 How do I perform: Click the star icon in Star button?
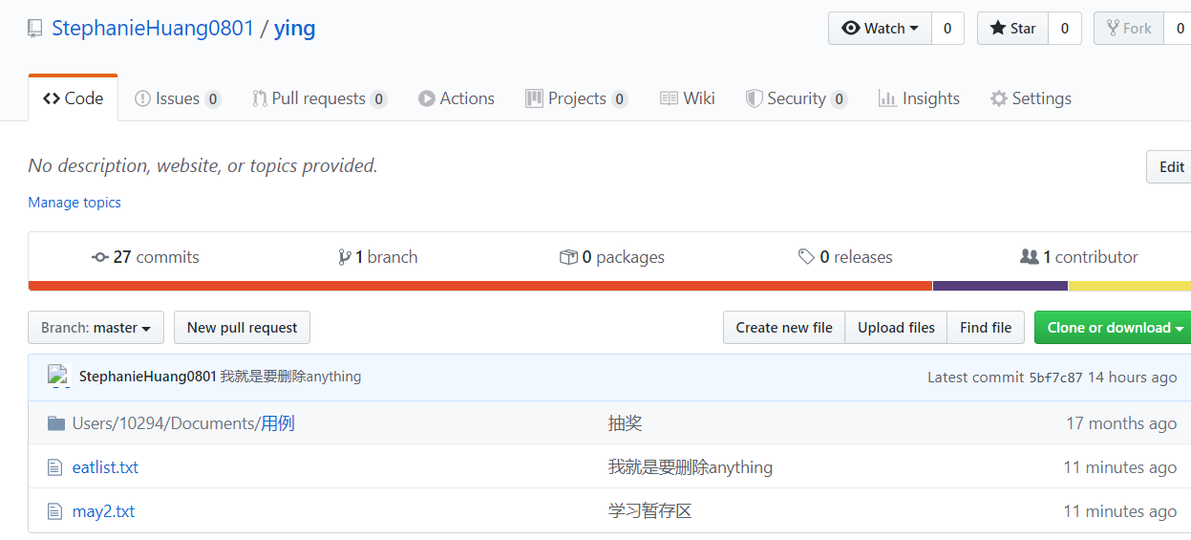[998, 29]
